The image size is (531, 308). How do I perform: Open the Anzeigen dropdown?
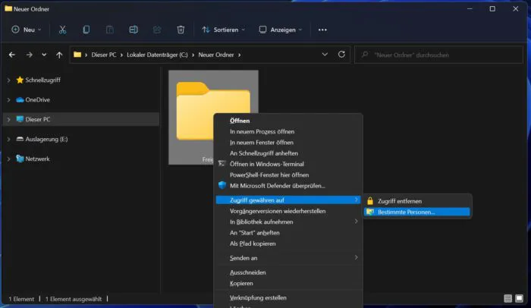click(x=281, y=30)
